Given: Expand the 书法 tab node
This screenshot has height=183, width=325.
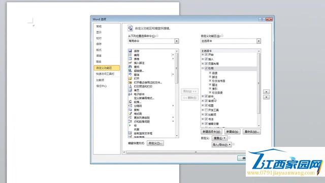Looking at the screenshot, I should point(203,119).
